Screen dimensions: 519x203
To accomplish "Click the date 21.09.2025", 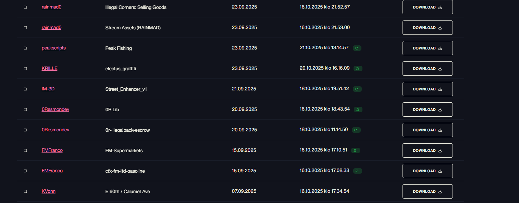I will click(x=244, y=89).
